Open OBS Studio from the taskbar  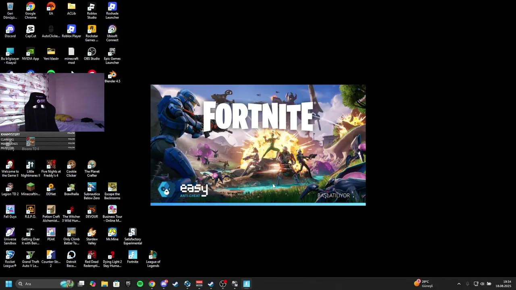tap(223, 284)
